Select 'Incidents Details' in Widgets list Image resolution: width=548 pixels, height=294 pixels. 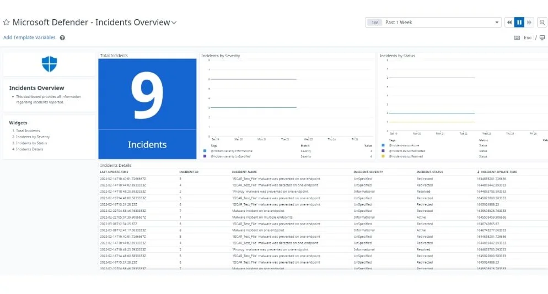point(30,149)
